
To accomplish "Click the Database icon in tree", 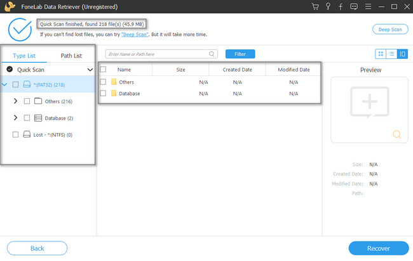I will coord(38,118).
